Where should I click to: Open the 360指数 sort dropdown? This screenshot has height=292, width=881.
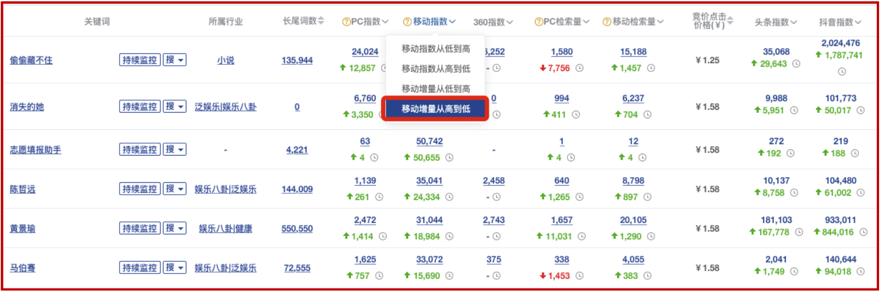510,22
